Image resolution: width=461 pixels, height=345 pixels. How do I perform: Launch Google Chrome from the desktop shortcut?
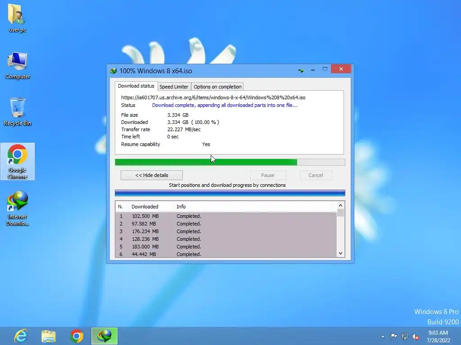[18, 161]
